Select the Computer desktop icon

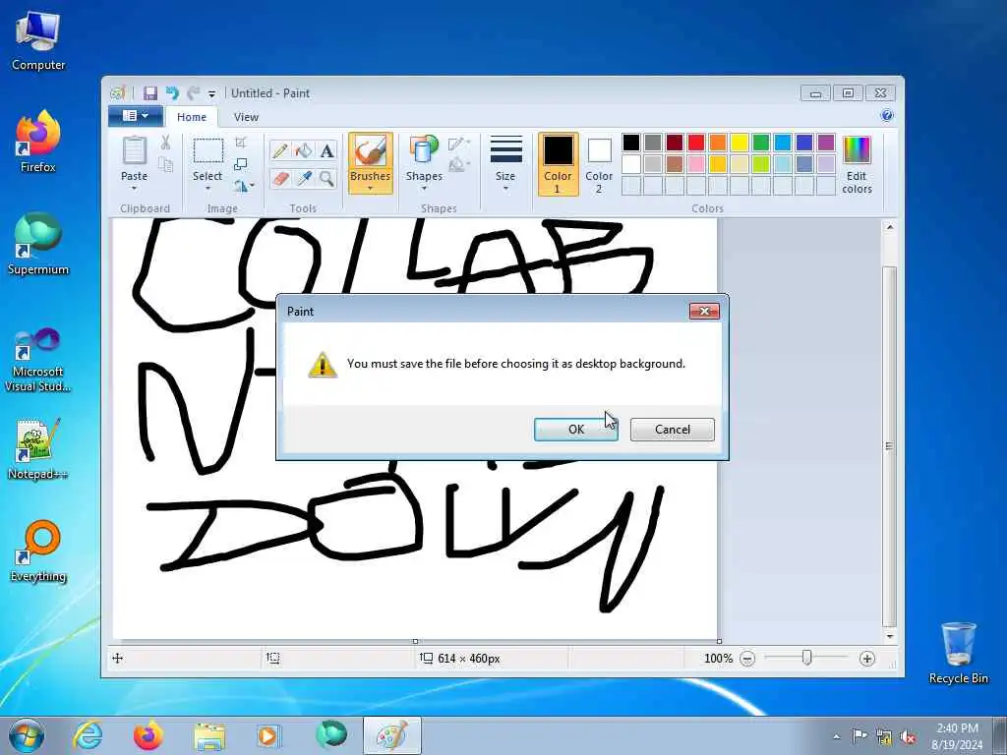pos(38,40)
